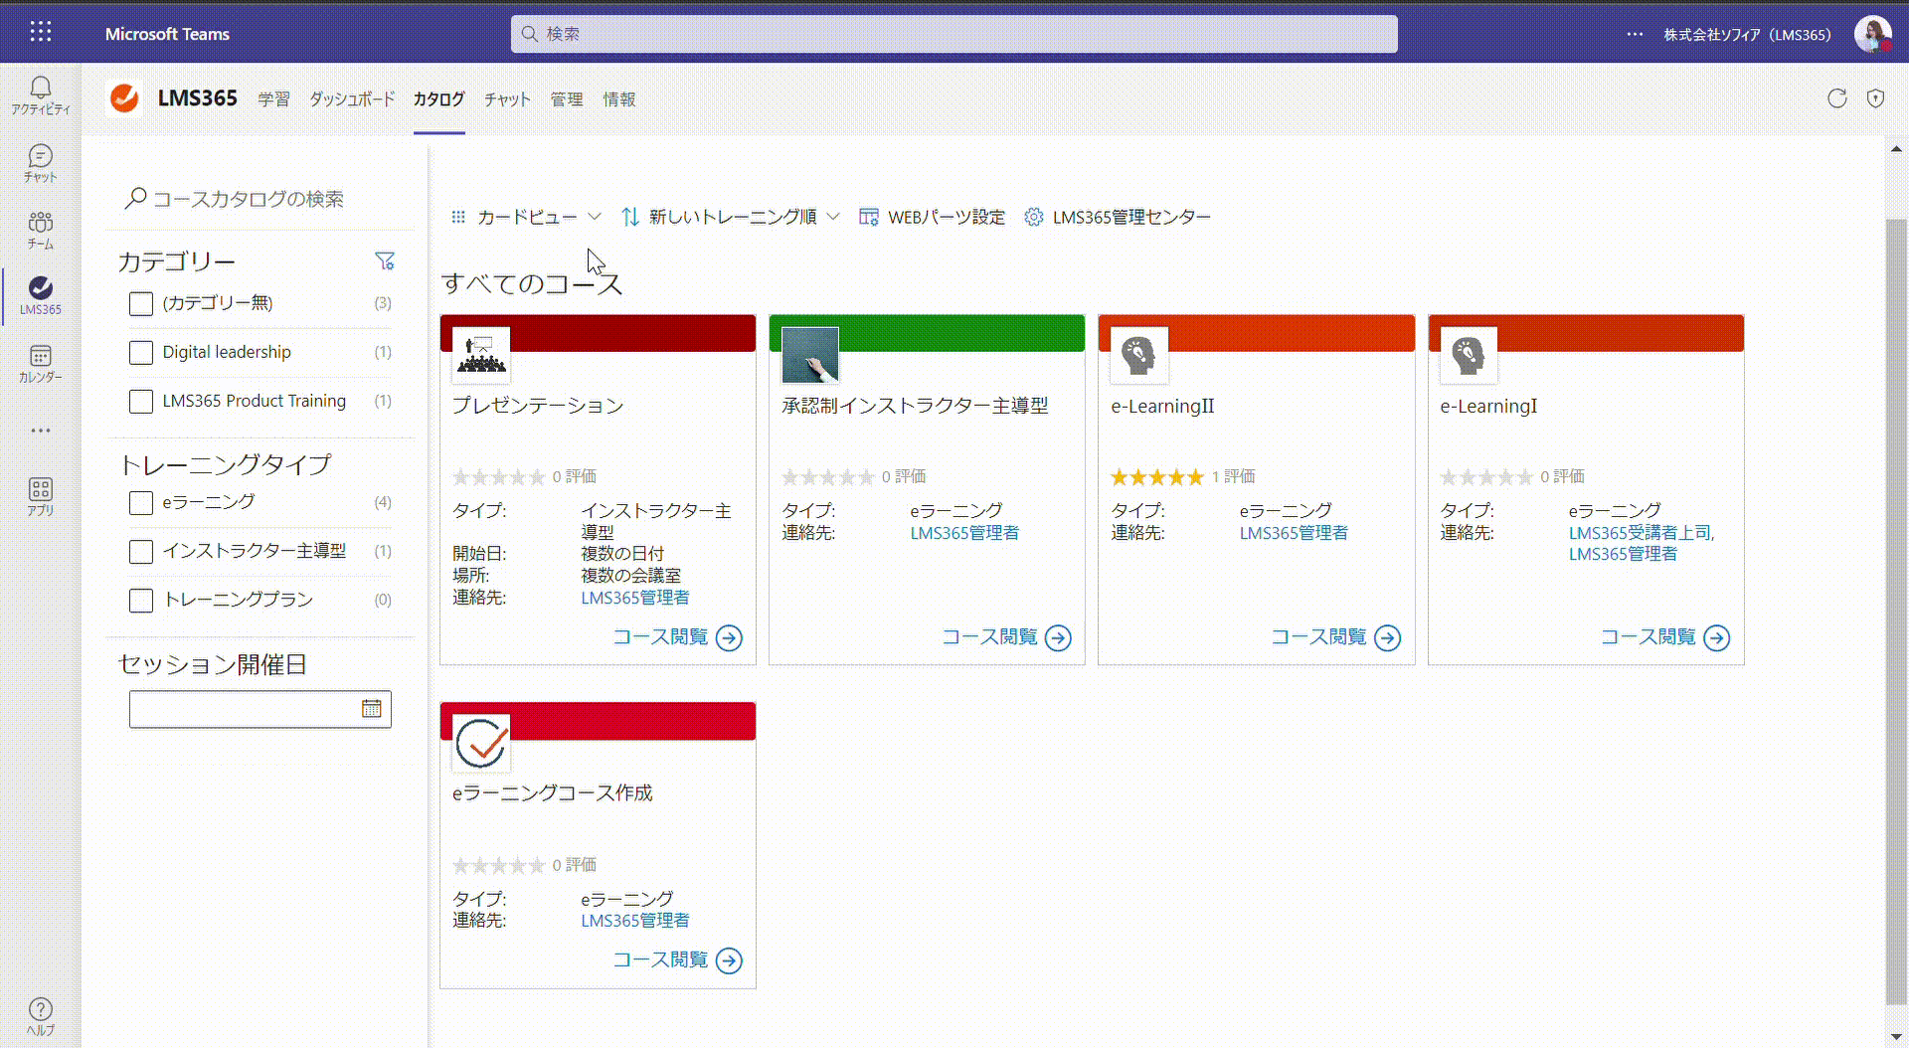
Task: Open LMS365受講者上司 contact link
Action: point(1640,533)
